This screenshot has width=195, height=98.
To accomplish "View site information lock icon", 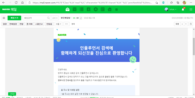I will (29, 3).
